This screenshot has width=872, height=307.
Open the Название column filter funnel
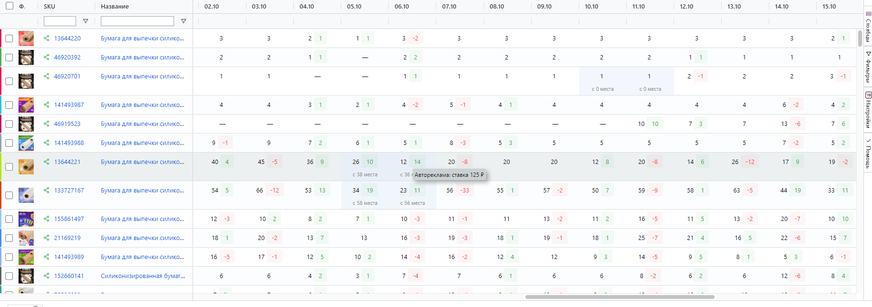click(x=184, y=21)
